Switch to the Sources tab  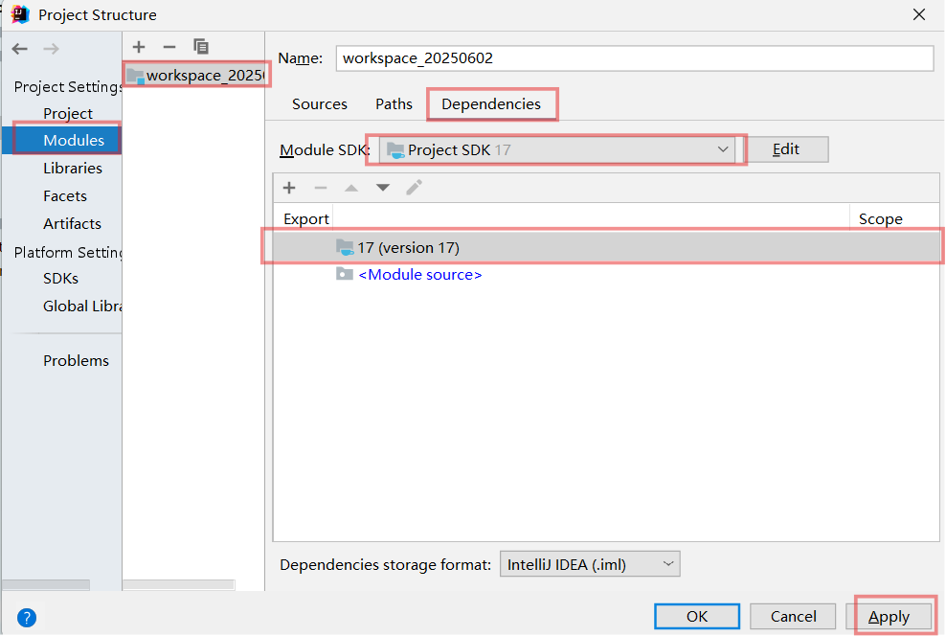(x=320, y=103)
